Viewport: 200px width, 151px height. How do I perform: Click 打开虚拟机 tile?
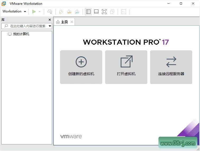coord(126,67)
